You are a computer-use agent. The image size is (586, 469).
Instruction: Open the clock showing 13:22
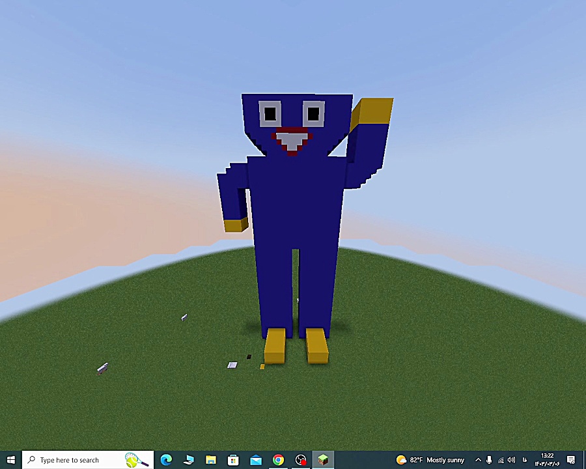click(x=547, y=460)
